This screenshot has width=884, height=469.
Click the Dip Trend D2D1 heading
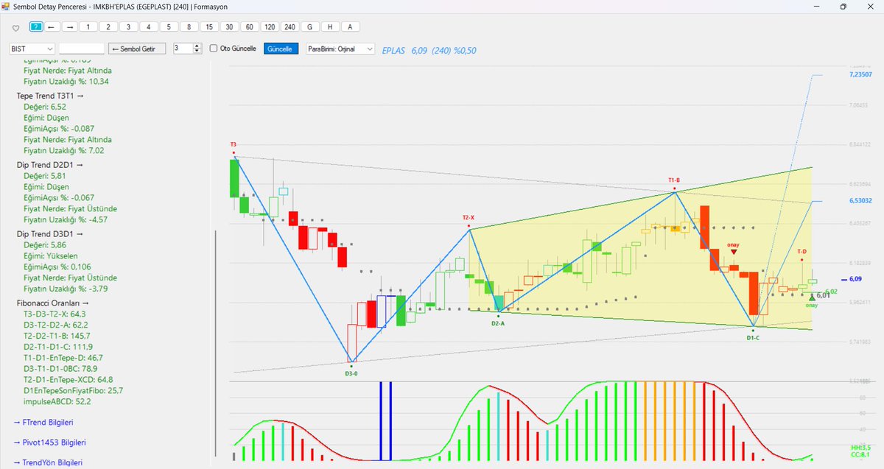pos(51,165)
